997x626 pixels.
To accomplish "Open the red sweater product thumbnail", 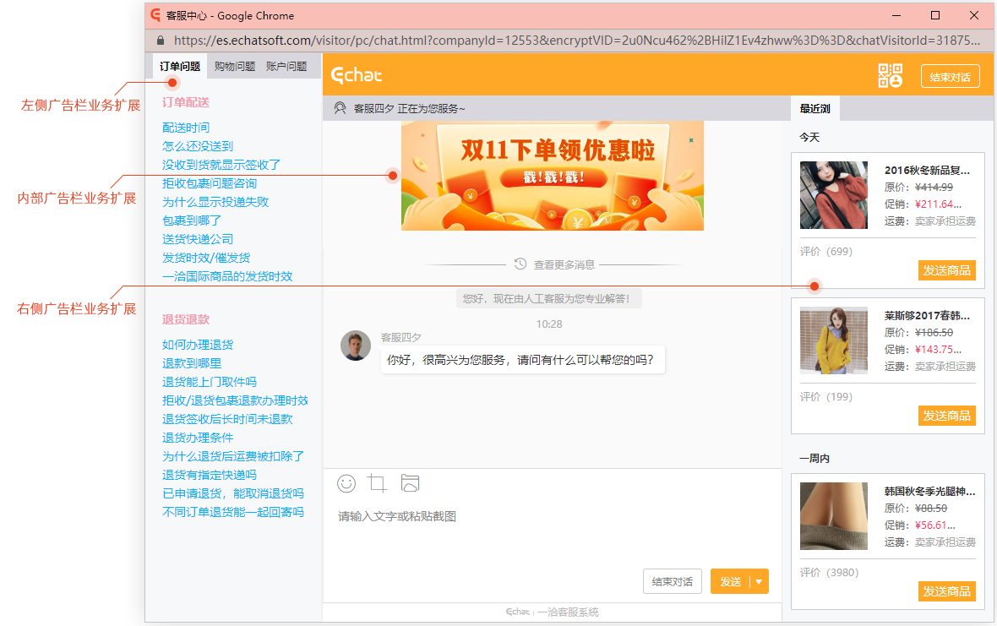I will (x=833, y=195).
